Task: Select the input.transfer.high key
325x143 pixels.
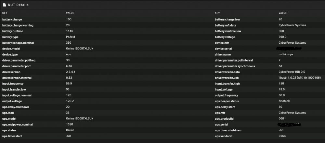Action: click(x=227, y=84)
